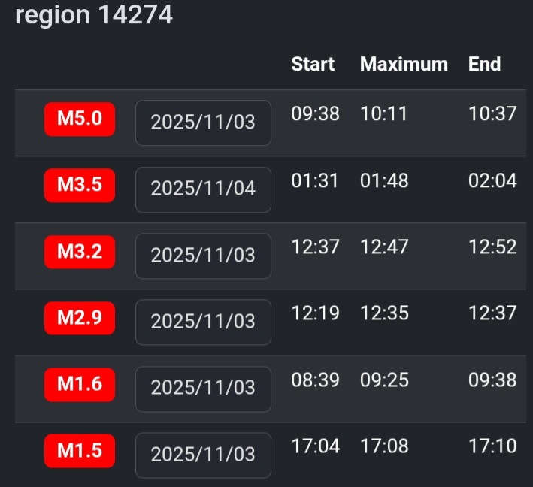Select the red M1.6 flare badge
533x487 pixels.
(80, 385)
